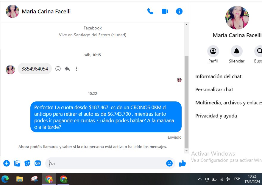Open the battery status tray icon
This screenshot has height=185, width=262.
[214, 179]
